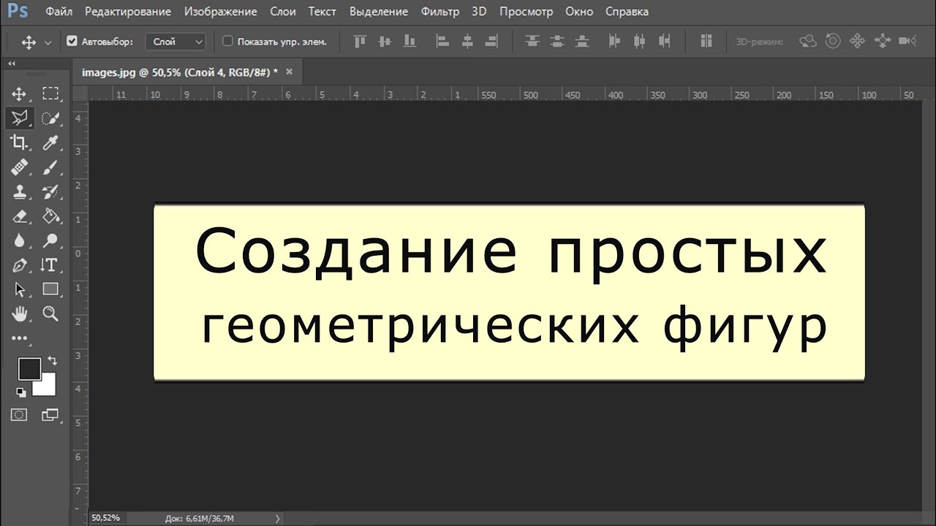Select the Hand tool
Screen dimensions: 936x526
point(19,314)
